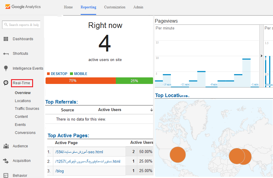Open Real-Time Locations report
Viewport: 273px width, 178px height.
[x=23, y=101]
